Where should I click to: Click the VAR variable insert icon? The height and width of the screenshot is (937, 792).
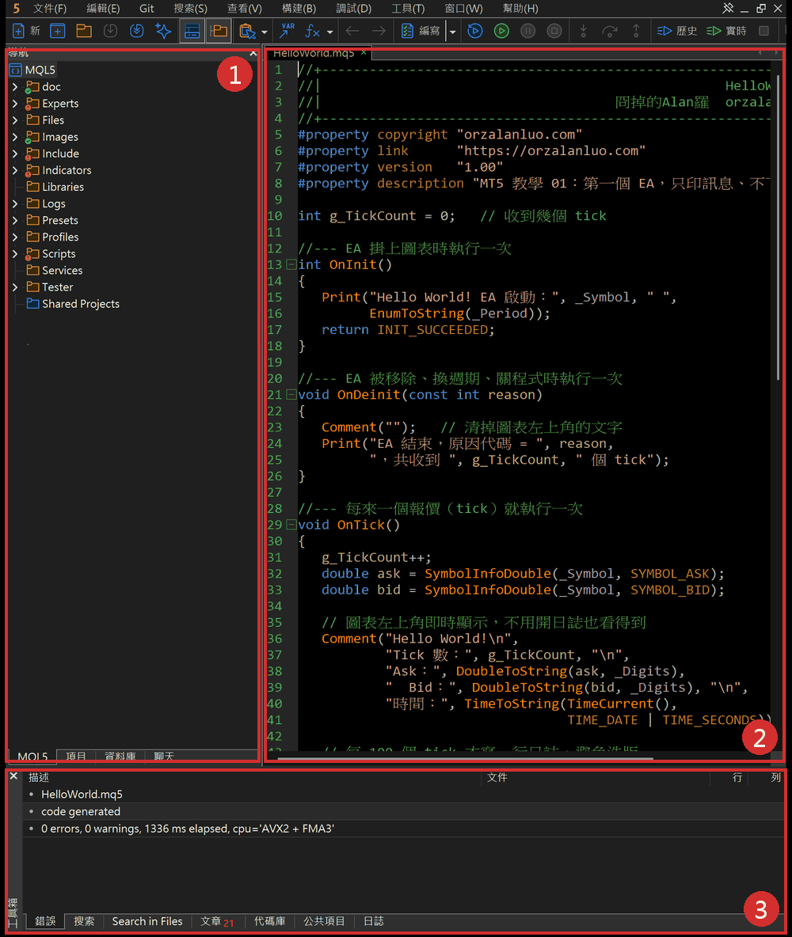pyautogui.click(x=287, y=31)
